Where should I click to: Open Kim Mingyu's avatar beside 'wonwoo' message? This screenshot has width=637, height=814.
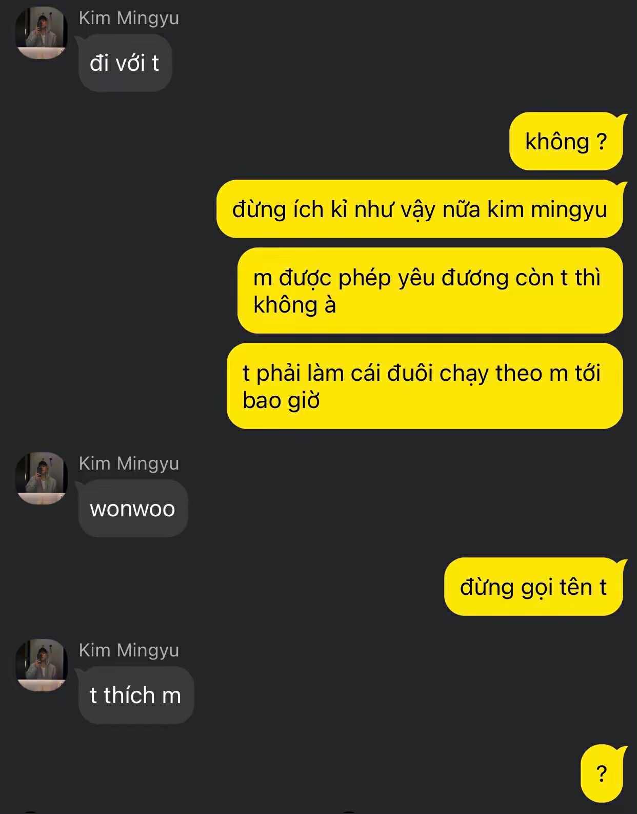click(42, 478)
